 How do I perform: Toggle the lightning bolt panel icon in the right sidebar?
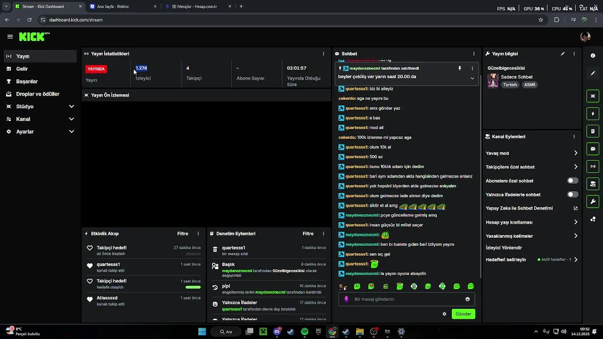point(593,113)
